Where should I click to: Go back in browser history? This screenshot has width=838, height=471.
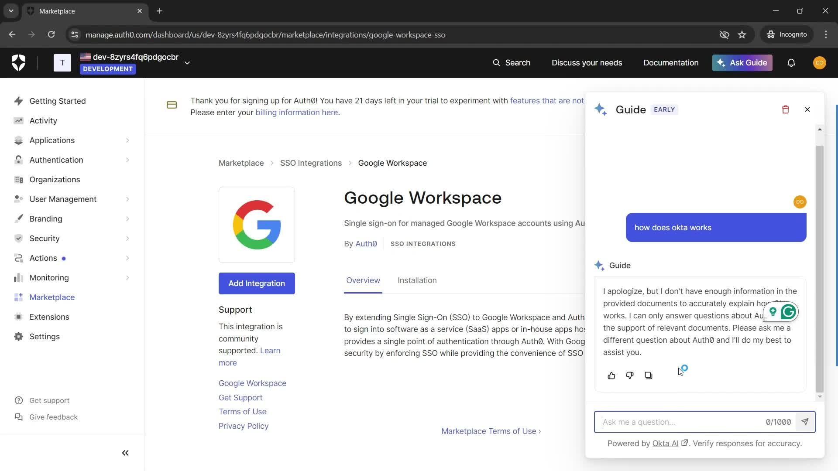tap(12, 34)
